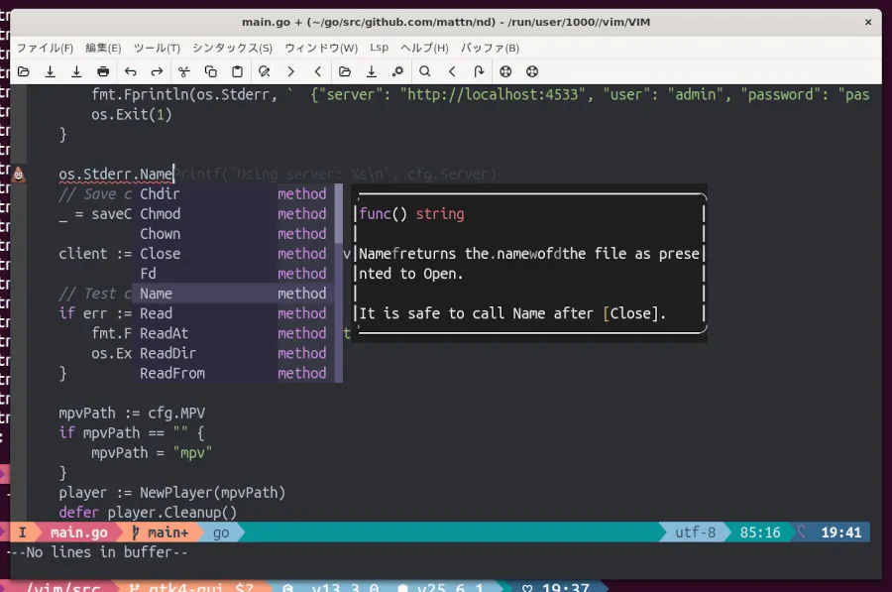Viewport: 892px width, 592px height.
Task: Click the os.Exit(1) code line
Action: (x=132, y=114)
